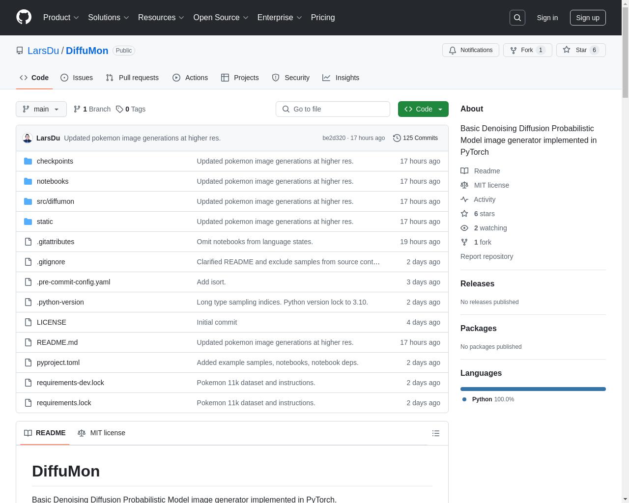Switch to the Issues tab
This screenshot has width=629, height=503.
pyautogui.click(x=77, y=78)
